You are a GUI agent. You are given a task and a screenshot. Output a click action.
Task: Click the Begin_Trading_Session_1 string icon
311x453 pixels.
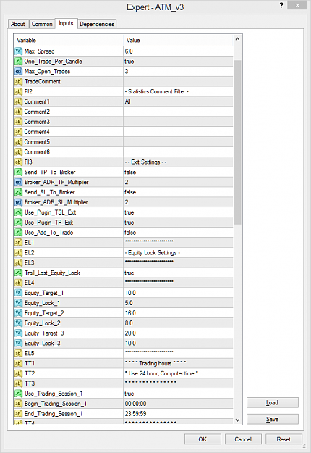coord(19,404)
